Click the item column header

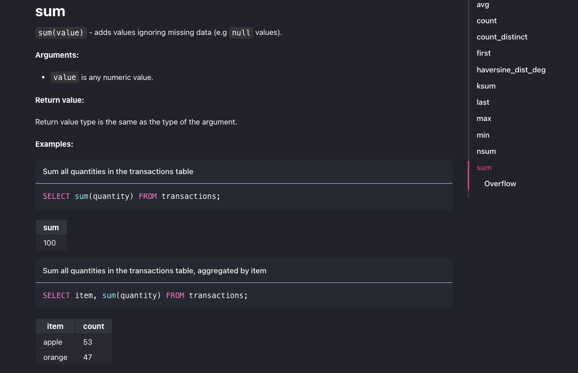click(55, 326)
